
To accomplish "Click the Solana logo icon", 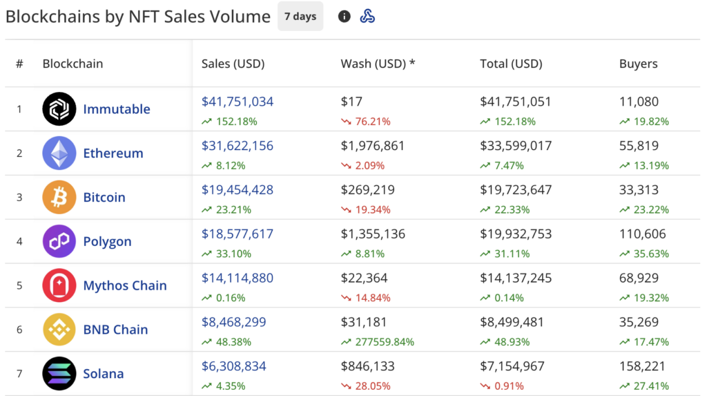I will [x=59, y=374].
